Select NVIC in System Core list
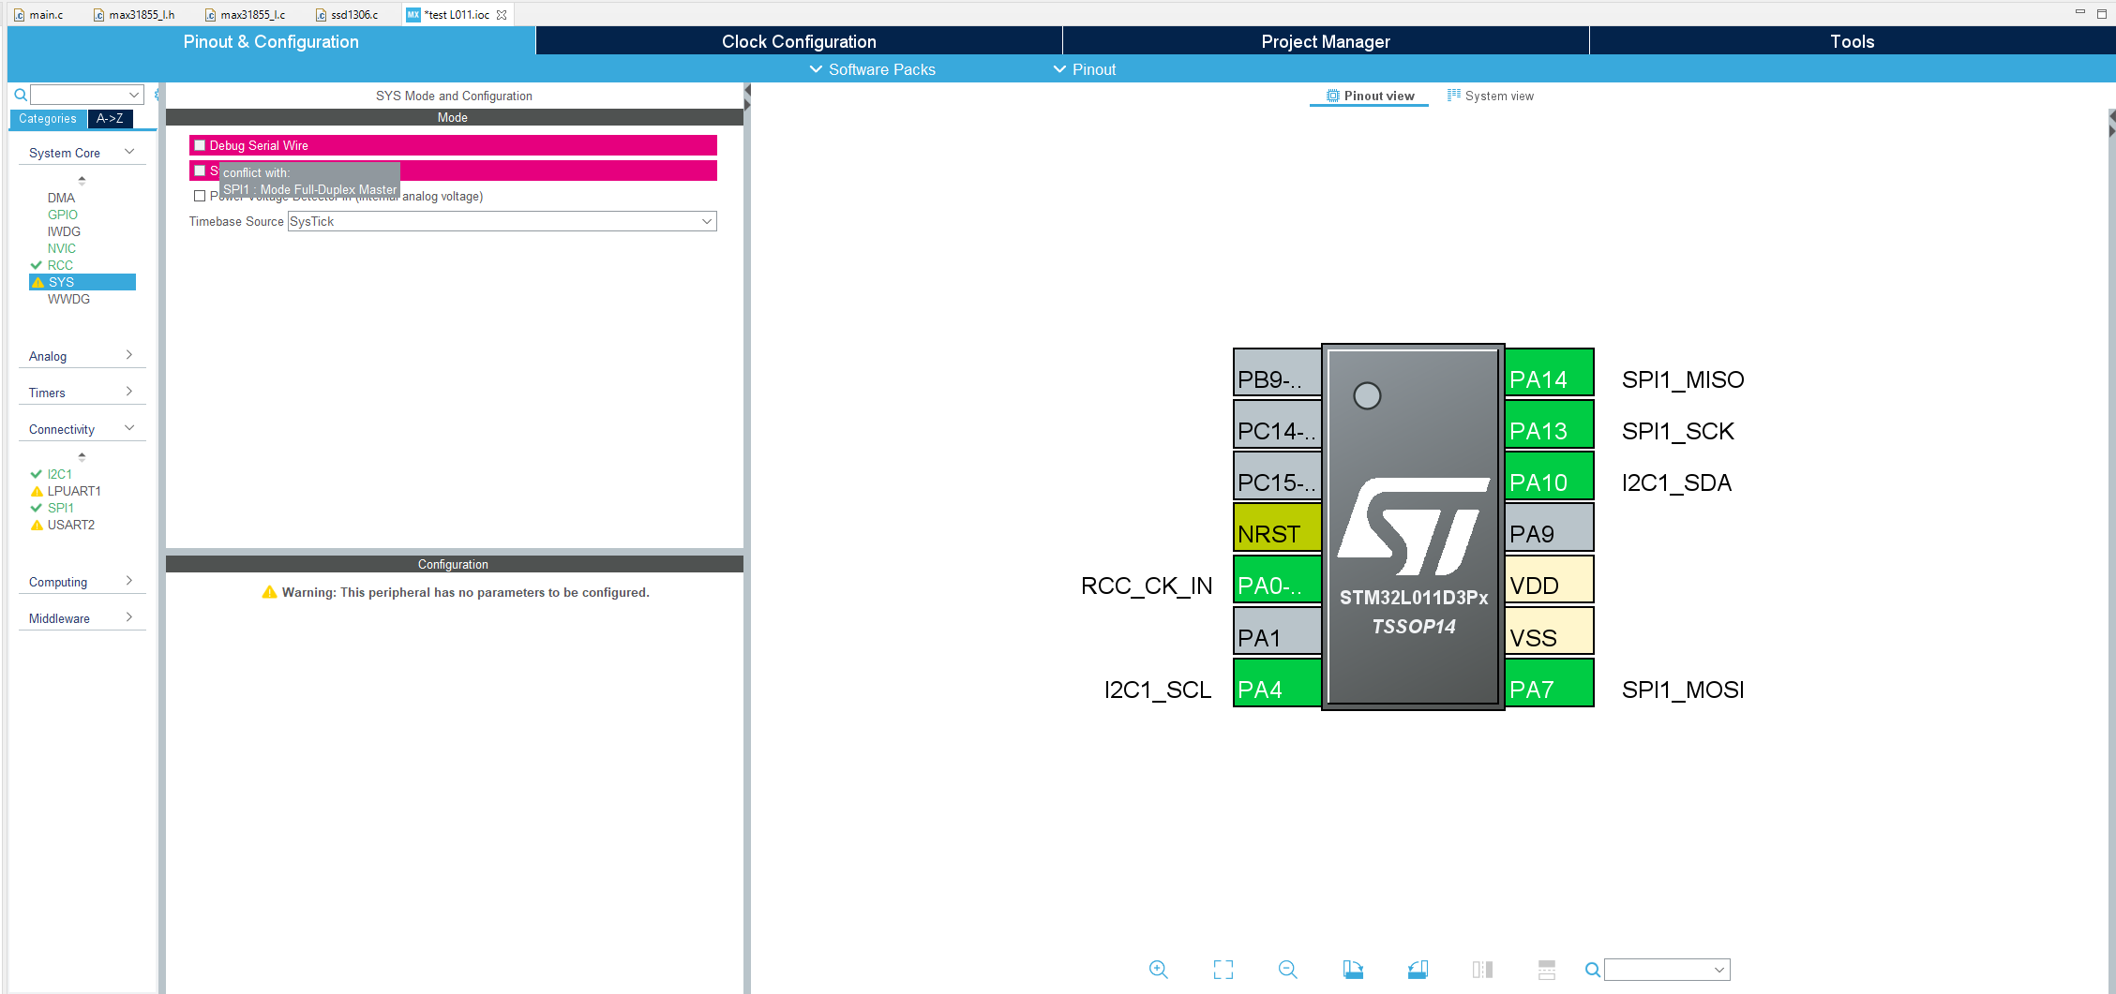Image resolution: width=2116 pixels, height=994 pixels. point(62,248)
